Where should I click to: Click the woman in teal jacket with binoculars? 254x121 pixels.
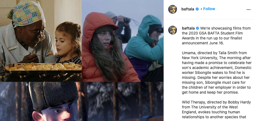(x=145, y=47)
